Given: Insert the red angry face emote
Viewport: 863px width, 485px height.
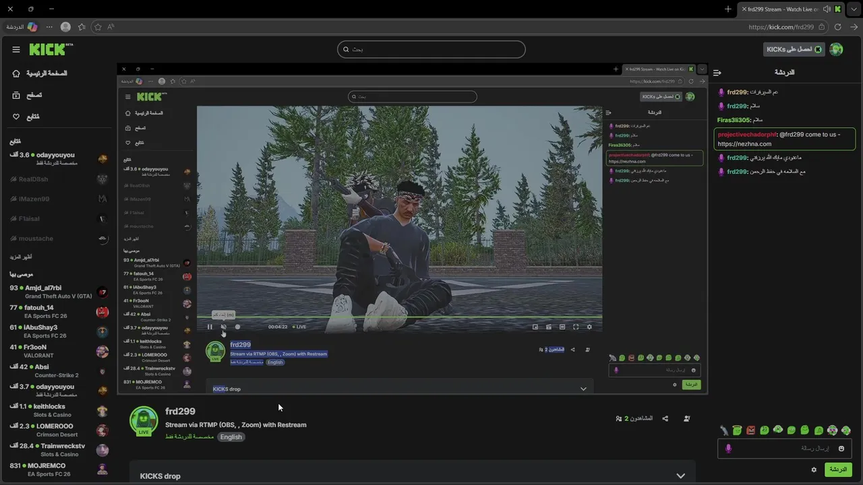Looking at the screenshot, I should 751,430.
